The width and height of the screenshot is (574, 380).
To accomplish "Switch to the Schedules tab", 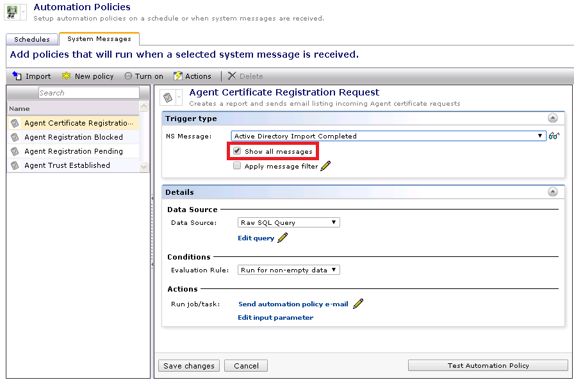I will point(32,40).
